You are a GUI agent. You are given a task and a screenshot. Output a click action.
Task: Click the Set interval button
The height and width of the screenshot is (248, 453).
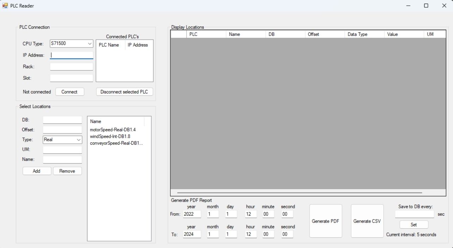[x=414, y=224]
